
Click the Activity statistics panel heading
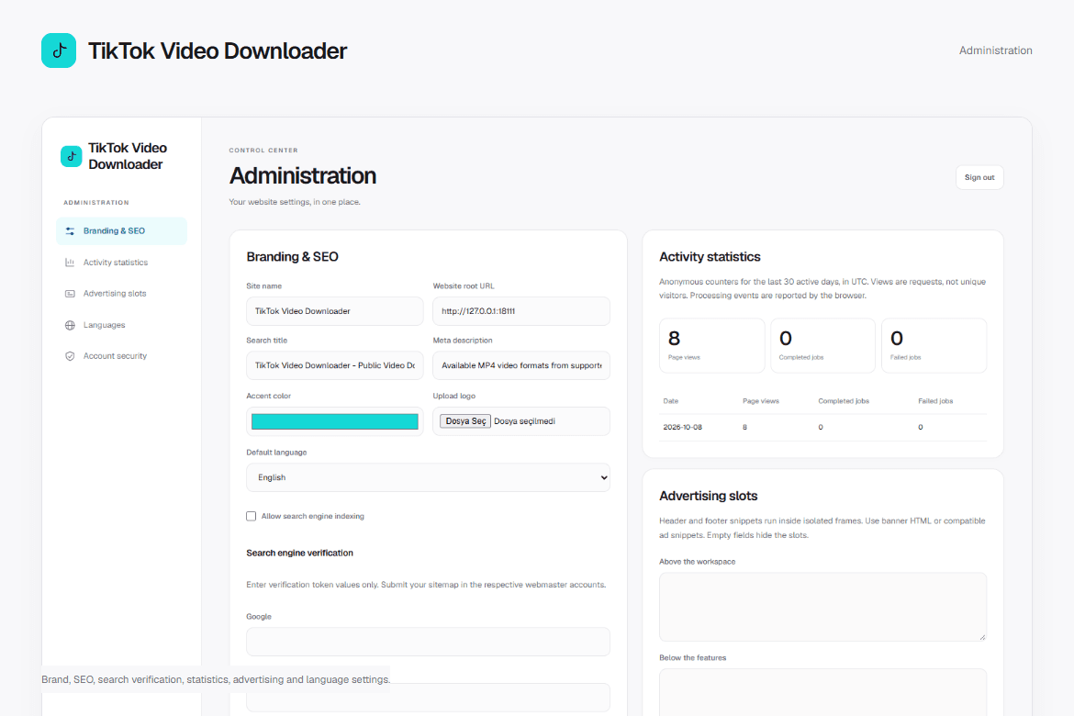pos(710,257)
